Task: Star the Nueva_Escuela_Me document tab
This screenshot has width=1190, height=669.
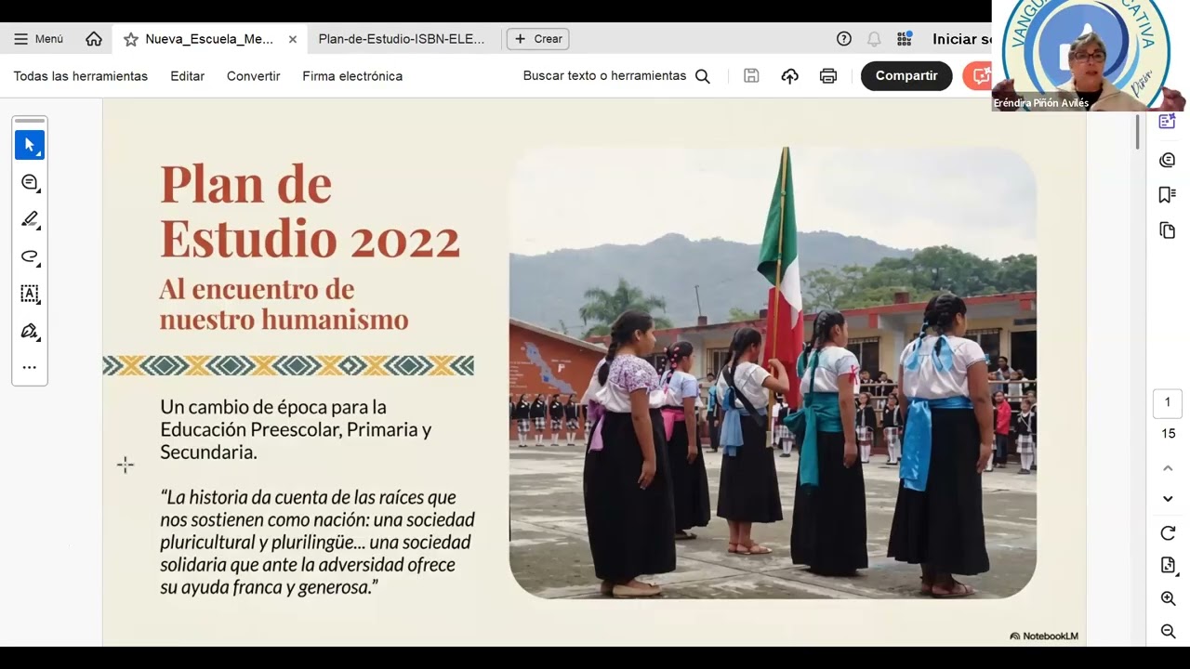Action: 131,39
